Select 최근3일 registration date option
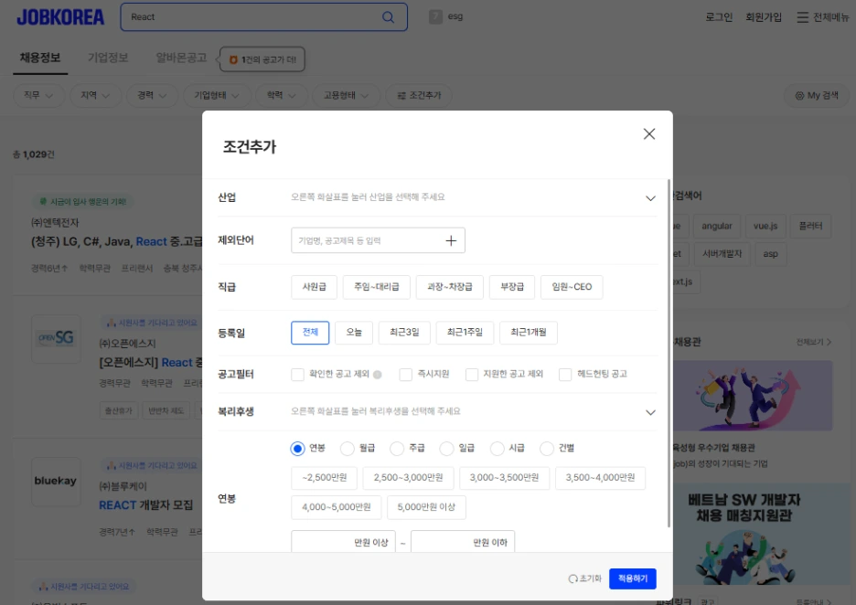 tap(404, 333)
